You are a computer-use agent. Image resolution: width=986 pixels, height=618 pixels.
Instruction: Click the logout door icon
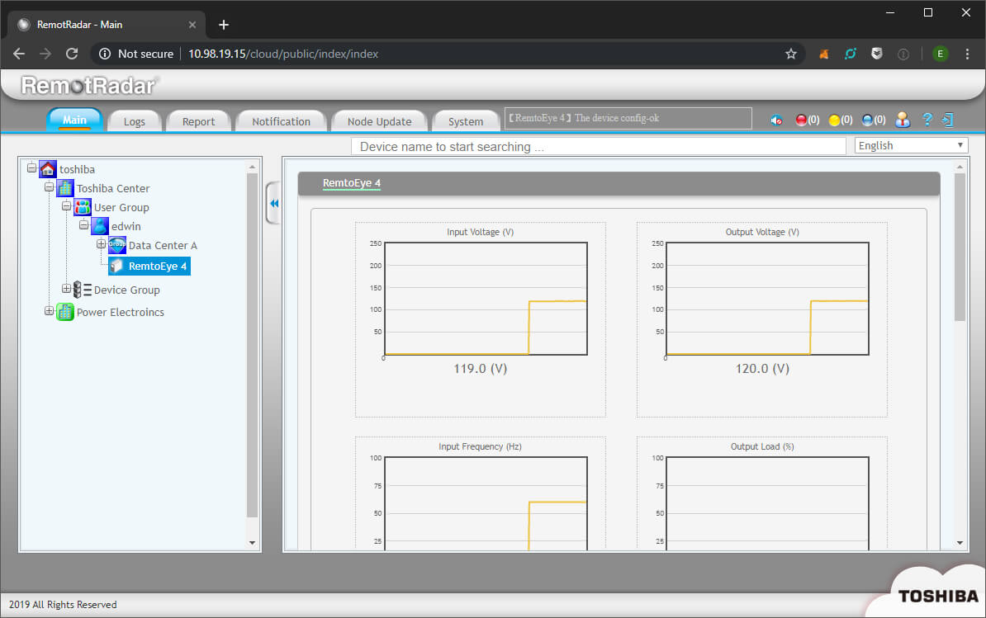pyautogui.click(x=948, y=120)
